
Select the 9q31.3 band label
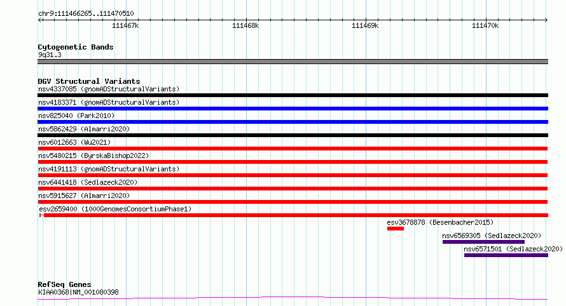point(50,55)
